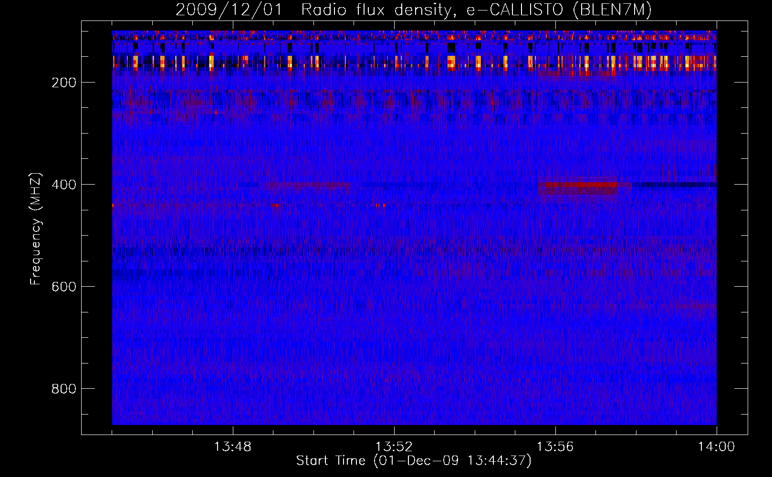Click the 13:48 time tick label
772x477 pixels.
232,447
